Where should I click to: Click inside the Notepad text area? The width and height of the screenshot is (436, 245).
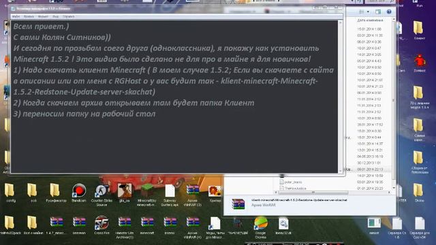click(x=174, y=97)
